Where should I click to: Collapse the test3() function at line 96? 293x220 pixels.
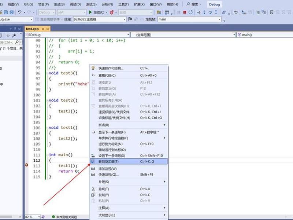point(47,73)
